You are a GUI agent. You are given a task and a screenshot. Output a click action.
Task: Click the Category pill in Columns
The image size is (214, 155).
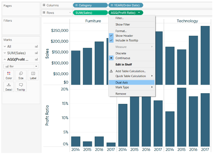[90, 5]
